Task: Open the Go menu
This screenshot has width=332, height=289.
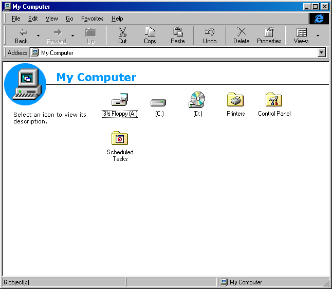Action: (69, 19)
